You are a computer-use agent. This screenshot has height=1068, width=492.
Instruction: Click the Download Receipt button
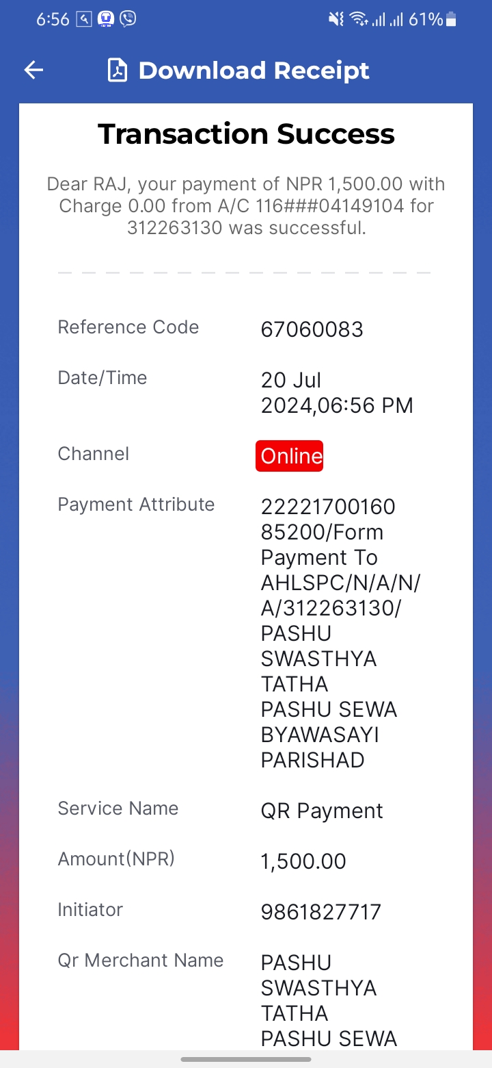click(238, 71)
